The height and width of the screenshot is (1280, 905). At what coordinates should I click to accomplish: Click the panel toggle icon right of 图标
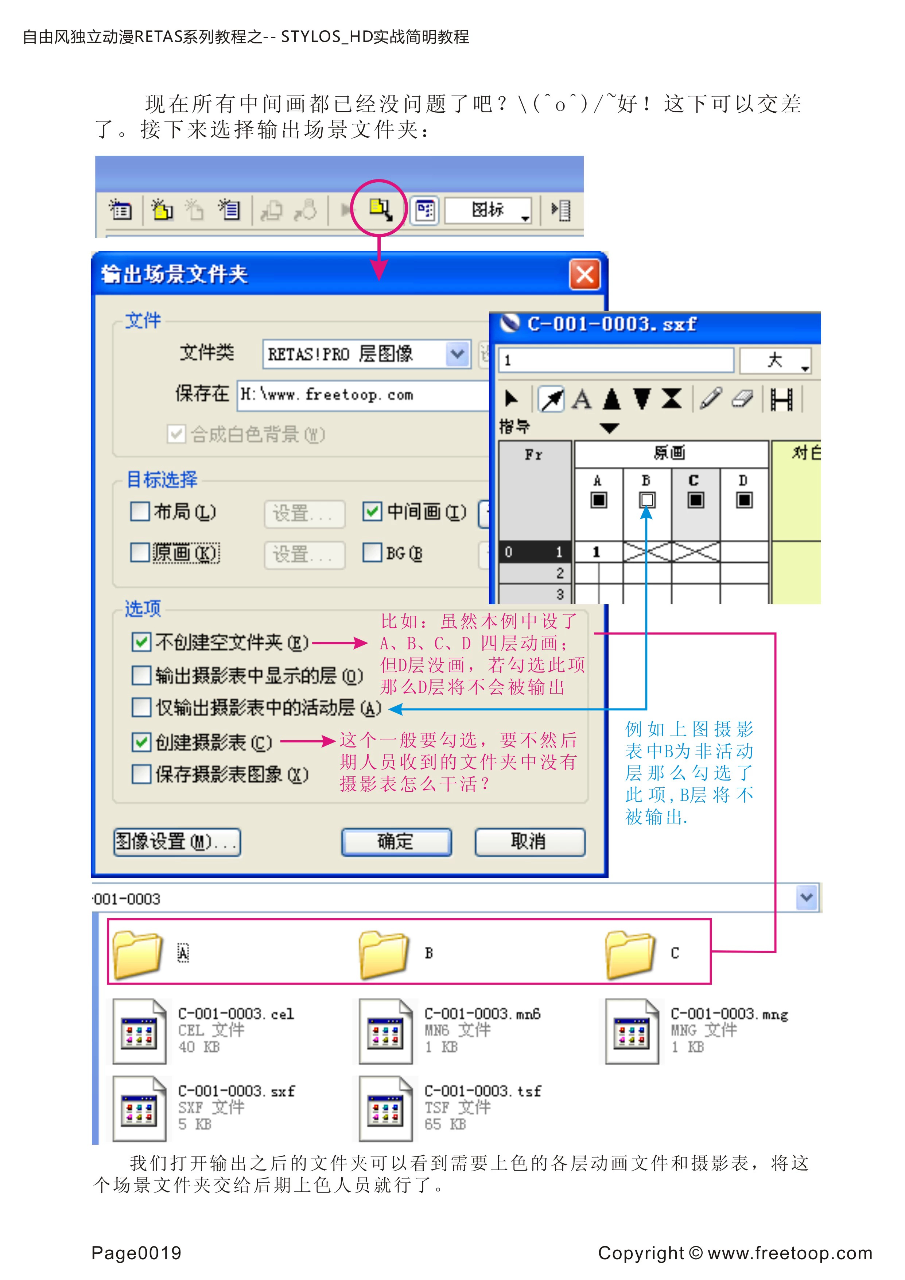(561, 210)
